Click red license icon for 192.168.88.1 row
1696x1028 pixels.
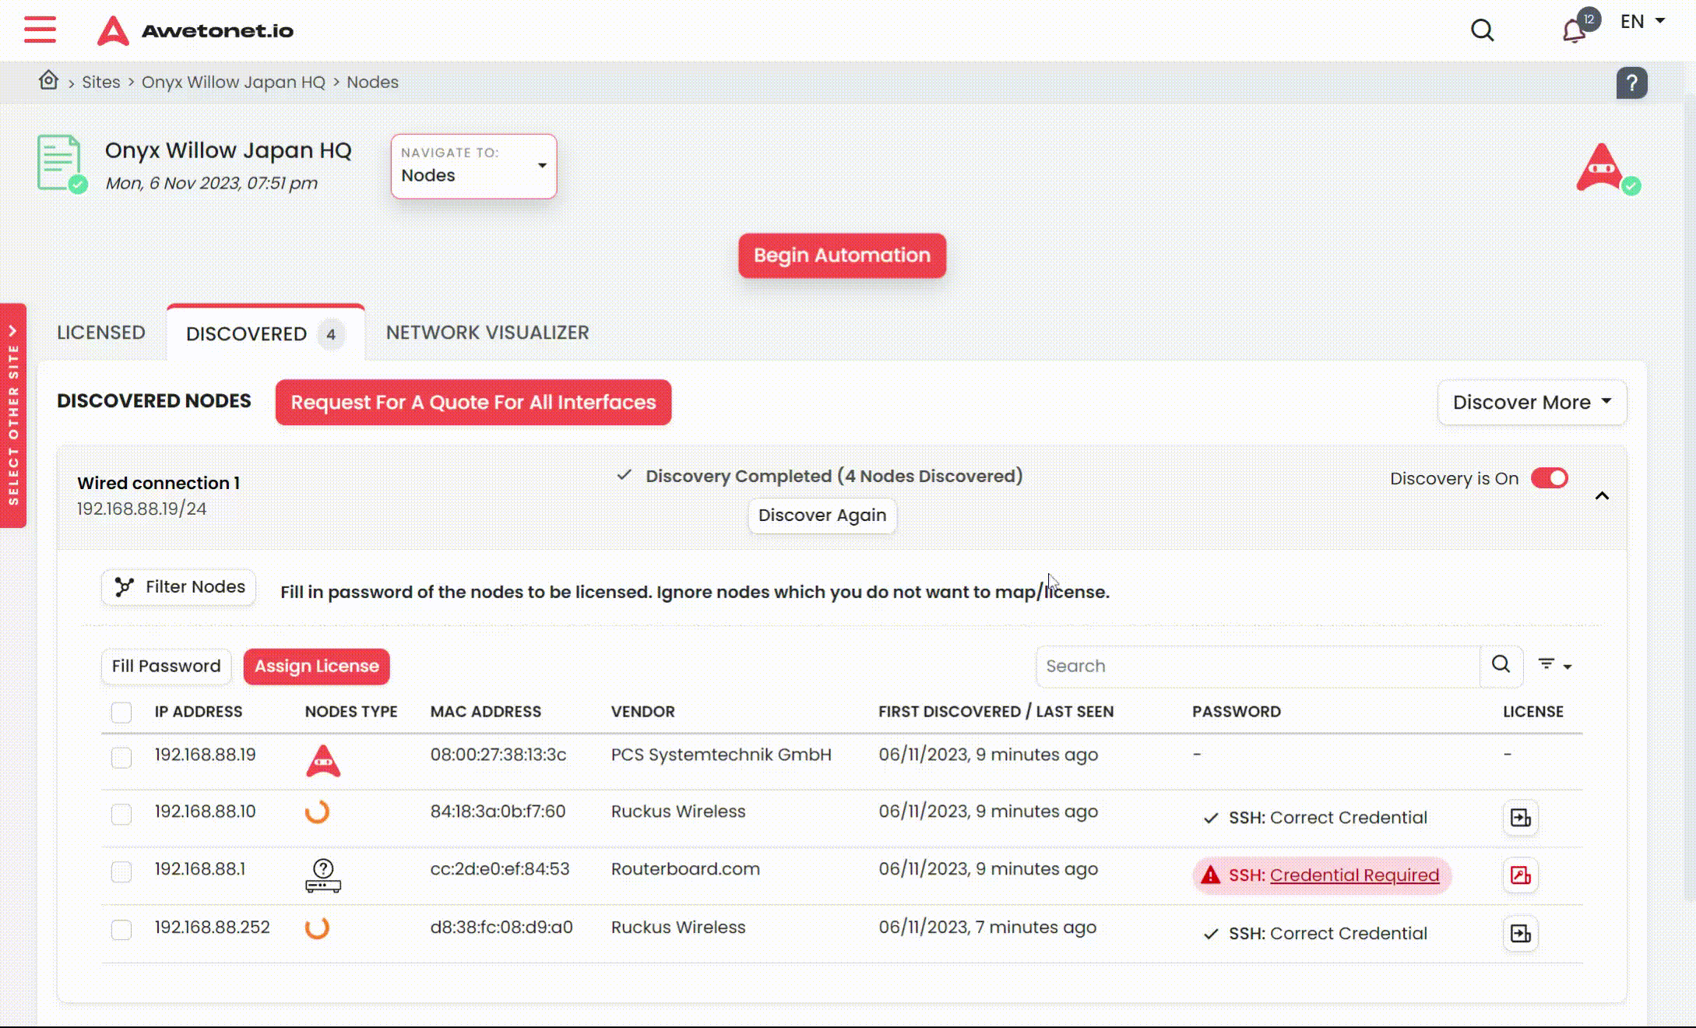coord(1520,875)
